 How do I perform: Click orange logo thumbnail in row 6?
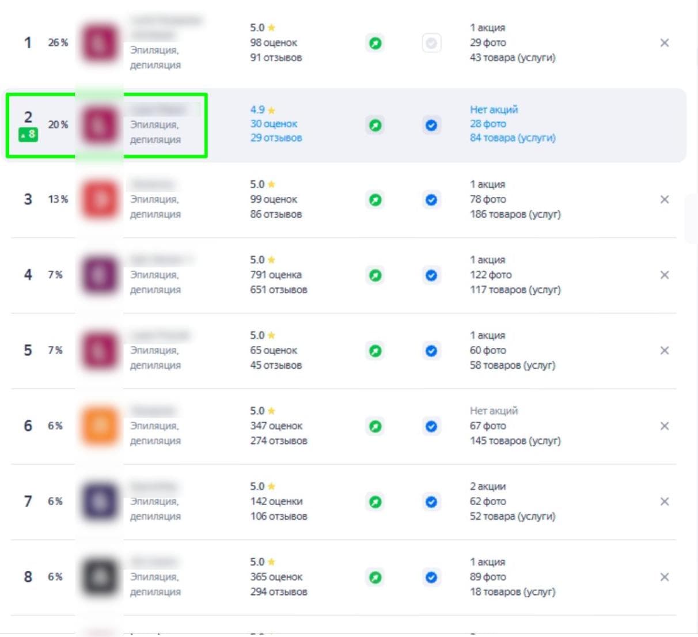click(x=100, y=426)
